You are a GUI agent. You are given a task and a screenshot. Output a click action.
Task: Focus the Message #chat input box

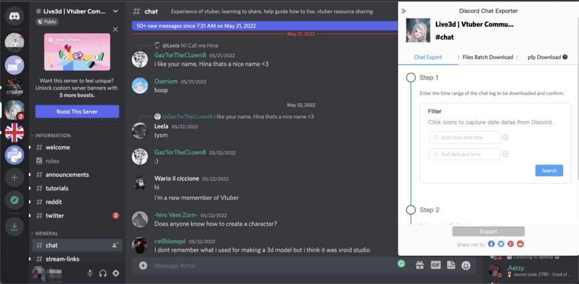[x=273, y=265]
